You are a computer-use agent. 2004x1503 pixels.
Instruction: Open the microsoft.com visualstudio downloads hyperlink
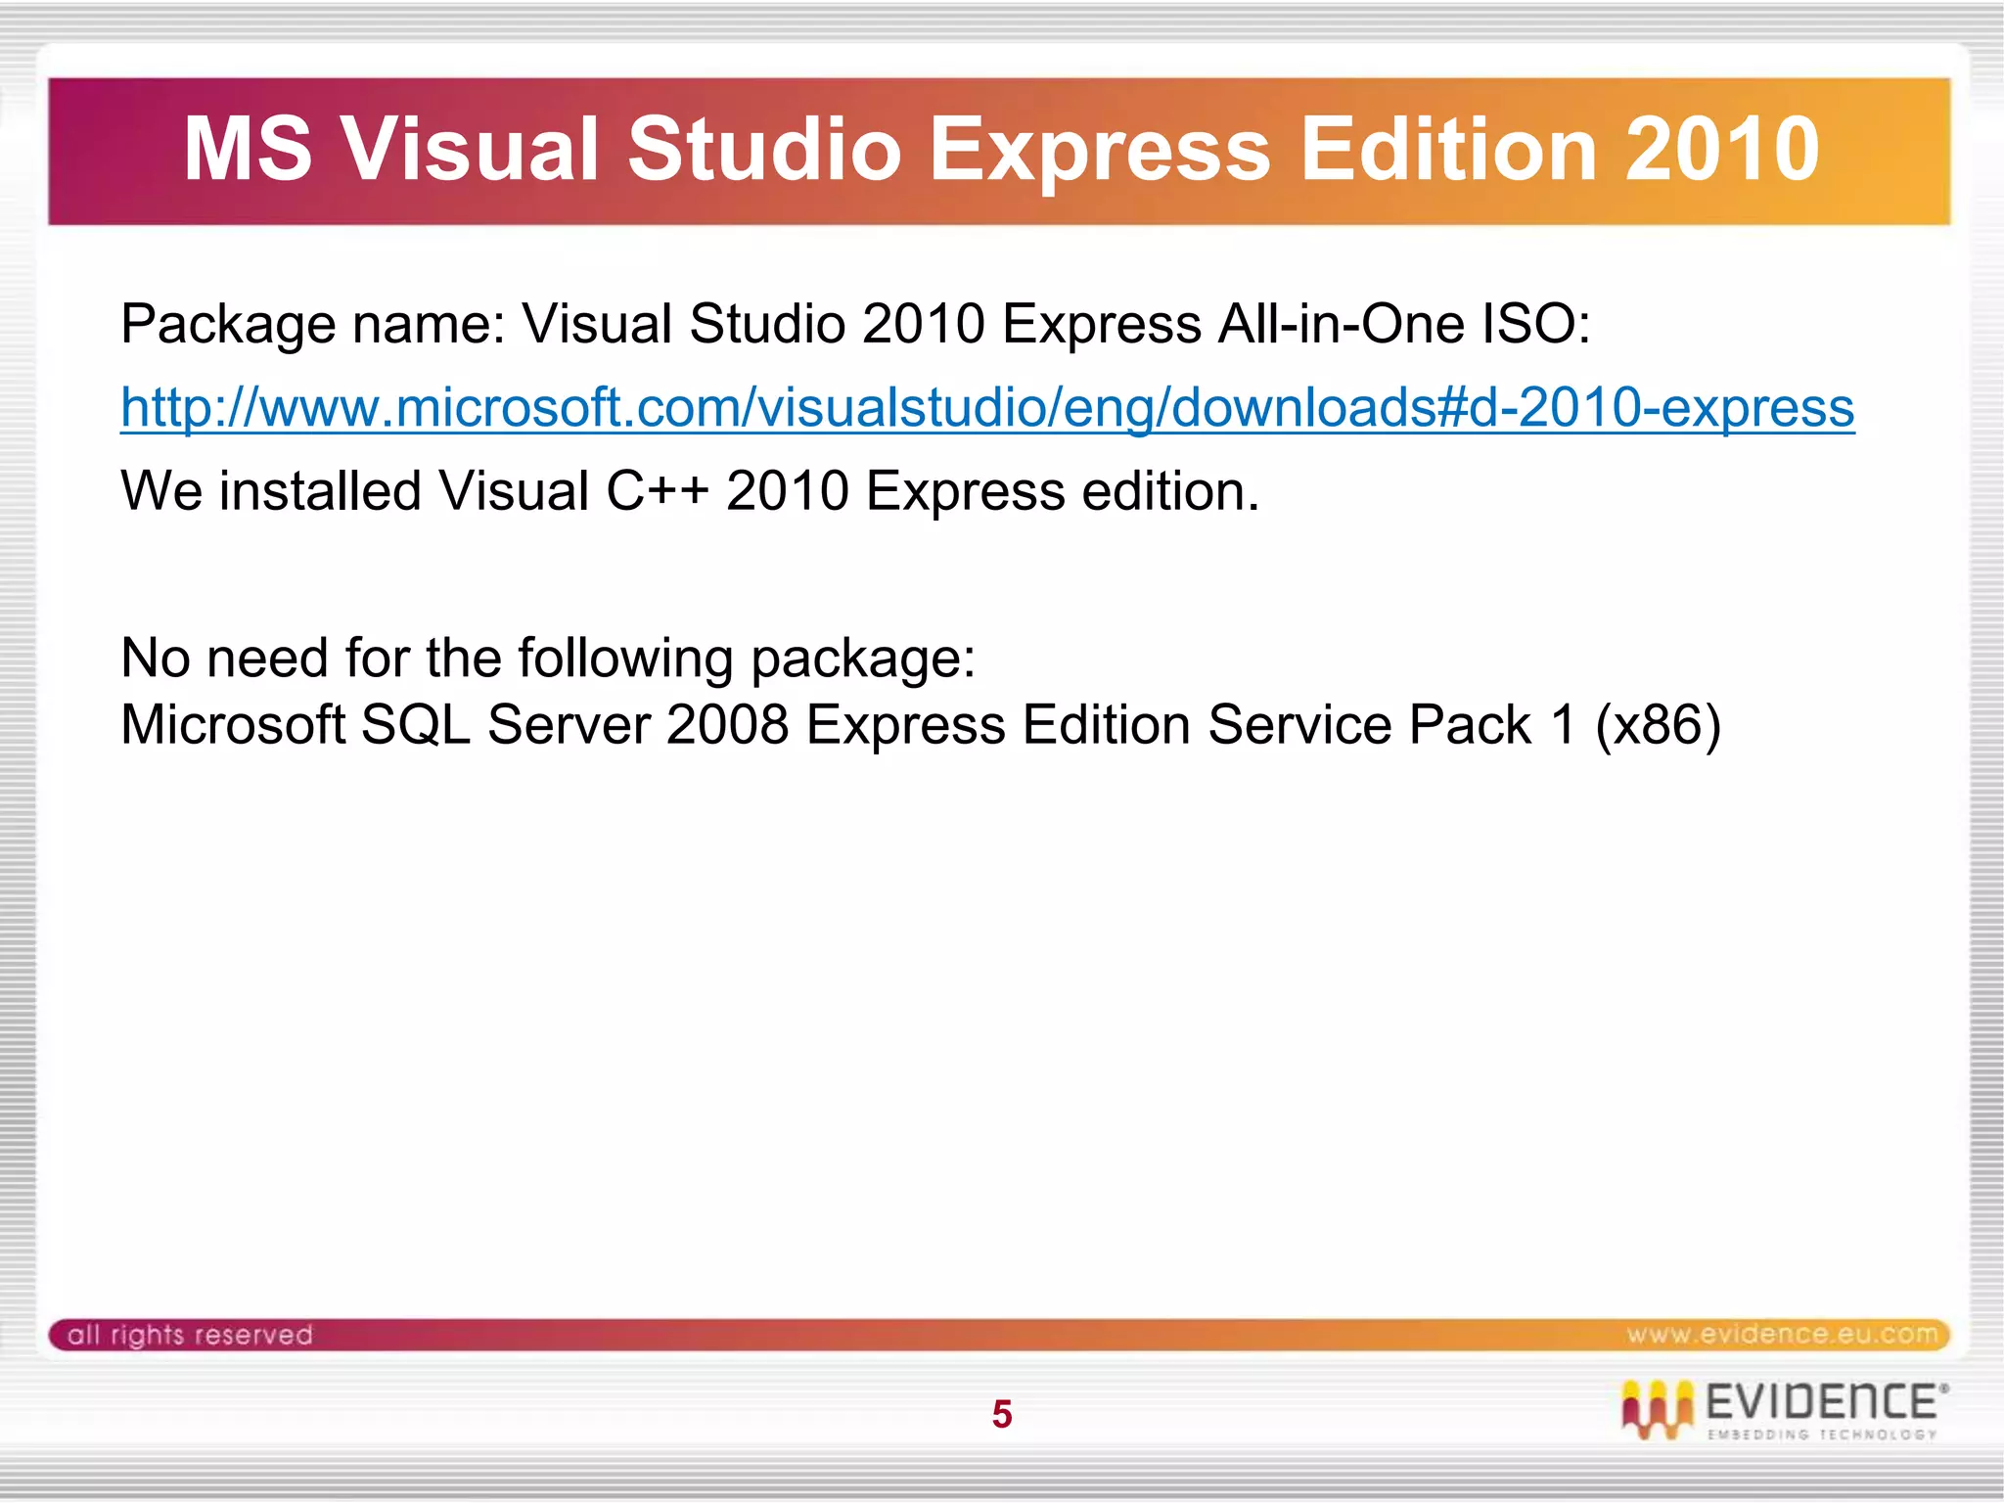[x=986, y=407]
